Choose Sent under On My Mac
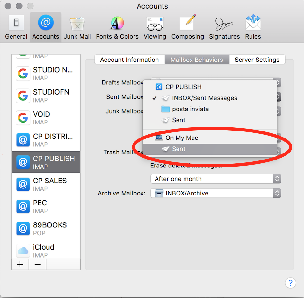The image size is (304, 298). 210,149
